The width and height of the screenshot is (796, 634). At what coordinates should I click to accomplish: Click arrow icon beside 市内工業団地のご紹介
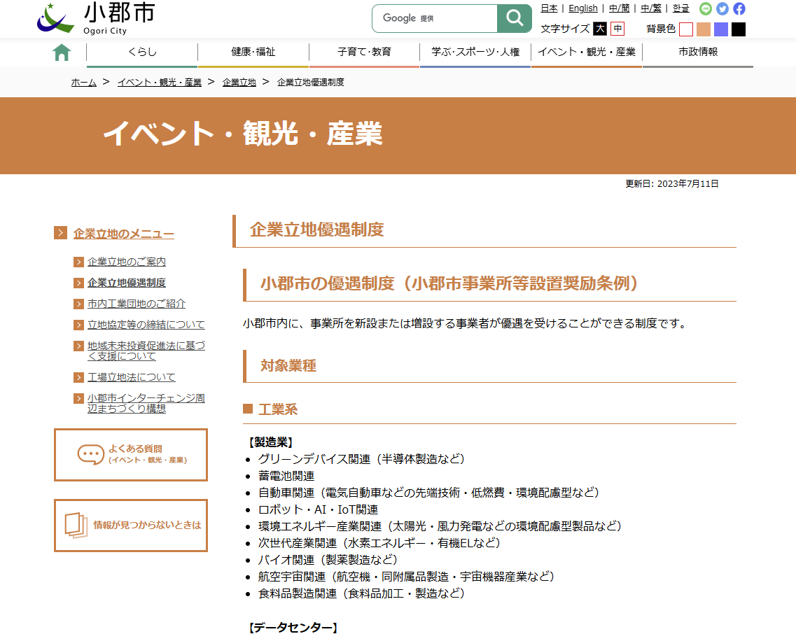(x=78, y=304)
